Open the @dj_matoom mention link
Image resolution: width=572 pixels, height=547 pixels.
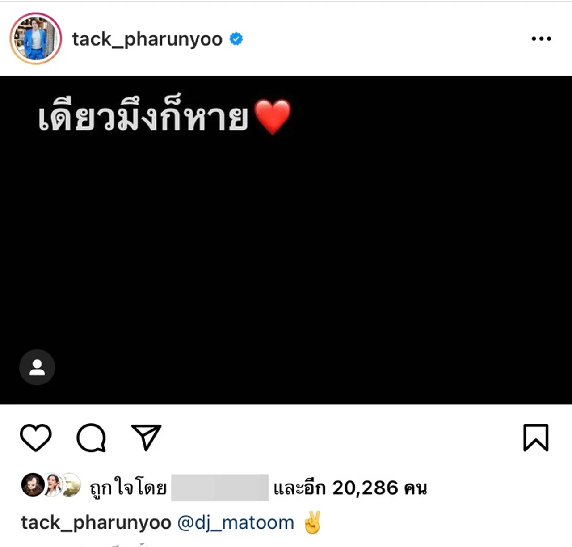pyautogui.click(x=236, y=523)
